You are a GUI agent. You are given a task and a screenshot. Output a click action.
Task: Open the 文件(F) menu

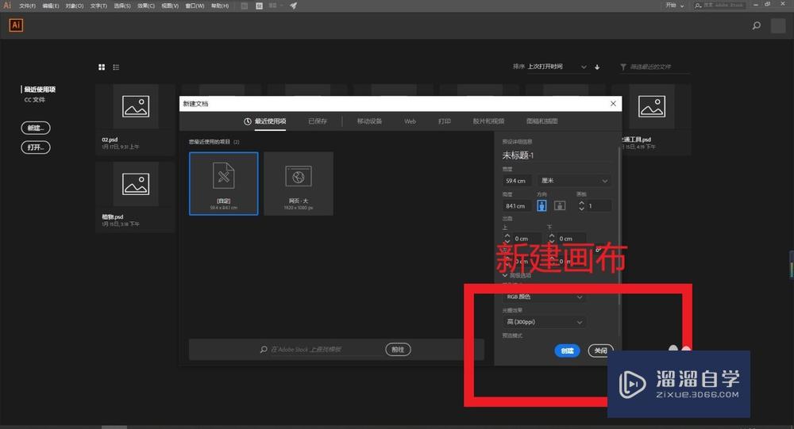[x=27, y=6]
